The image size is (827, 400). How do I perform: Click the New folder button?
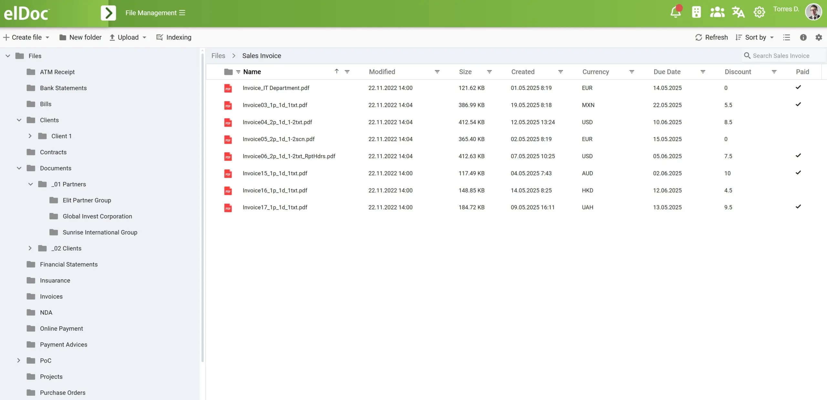pos(80,37)
